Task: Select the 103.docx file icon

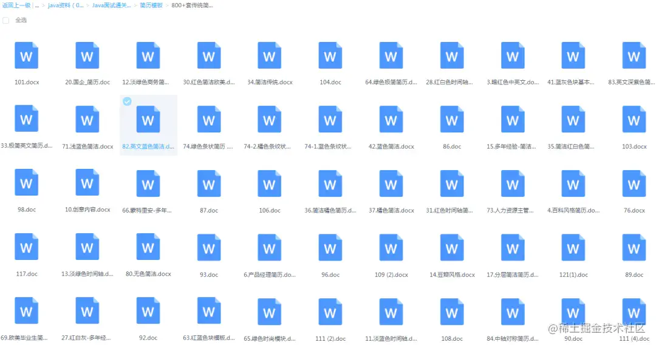Action: pyautogui.click(x=634, y=120)
